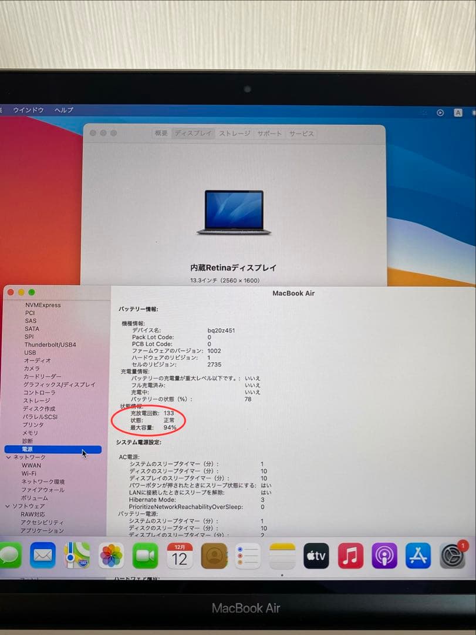
Task: Switch to the 概要 tab
Action: [161, 133]
